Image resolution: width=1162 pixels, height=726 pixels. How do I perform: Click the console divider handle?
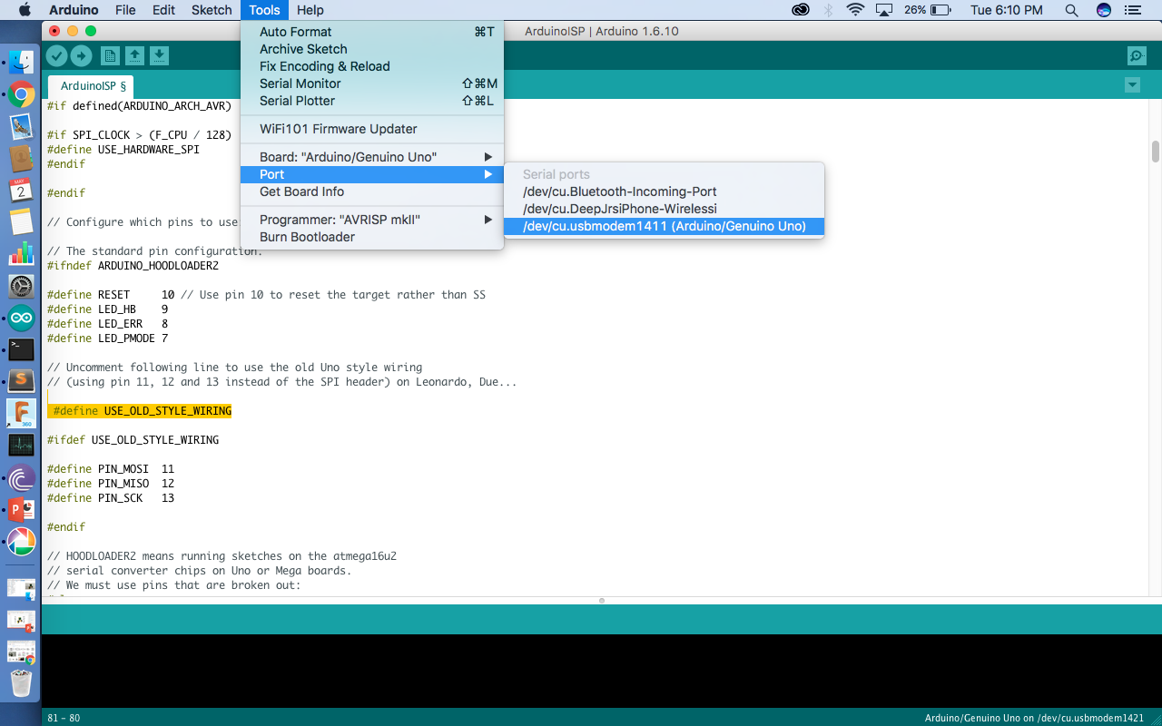[602, 601]
